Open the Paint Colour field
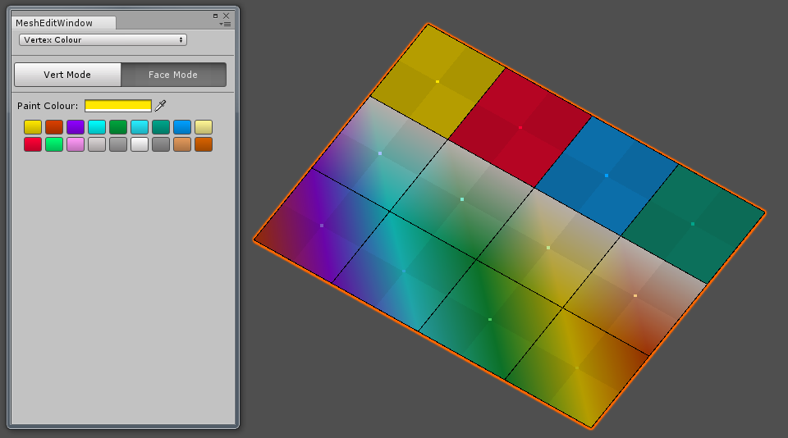 (118, 106)
